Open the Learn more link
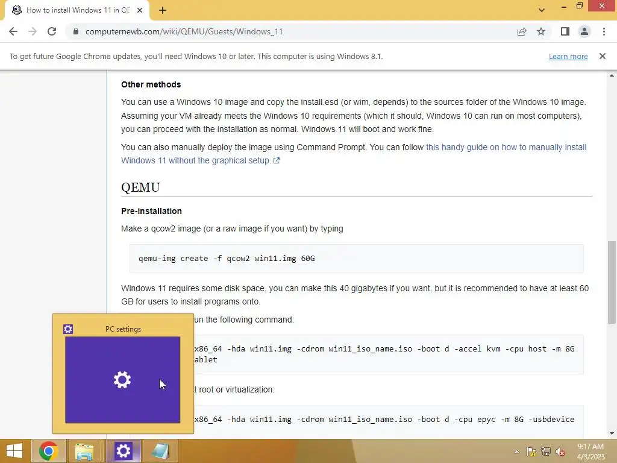The height and width of the screenshot is (463, 617). pos(568,56)
